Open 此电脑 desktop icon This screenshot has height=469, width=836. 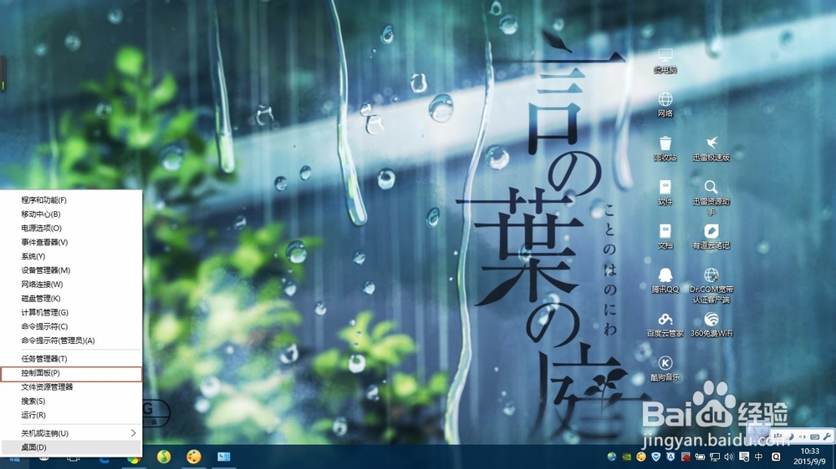coord(665,59)
